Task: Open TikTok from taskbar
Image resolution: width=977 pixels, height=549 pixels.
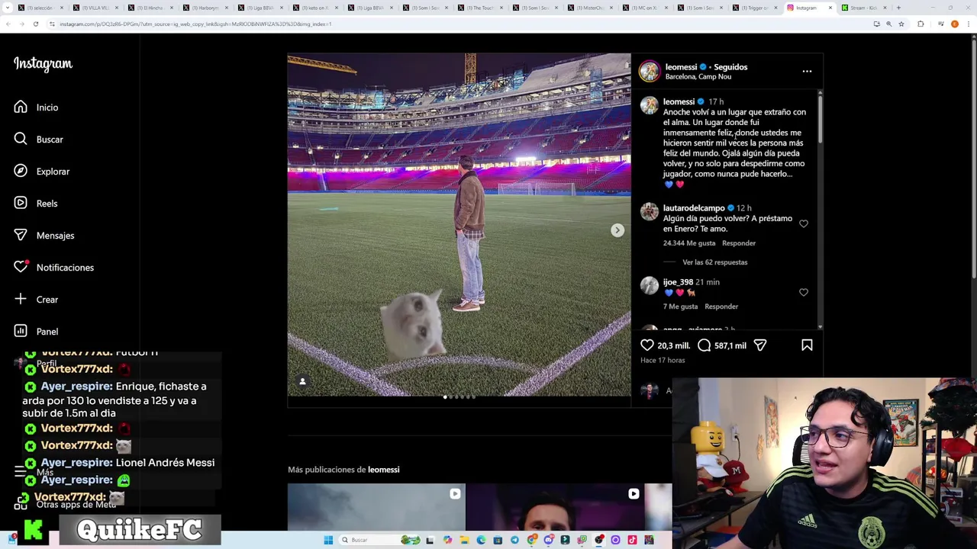Action: point(632,540)
